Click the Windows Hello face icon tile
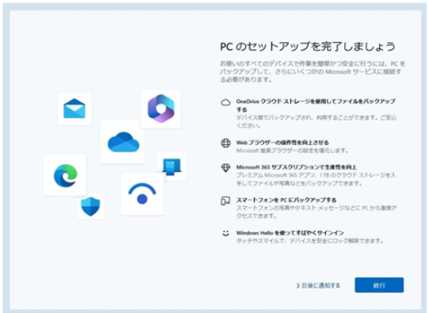The height and width of the screenshot is (313, 429). coord(142,194)
